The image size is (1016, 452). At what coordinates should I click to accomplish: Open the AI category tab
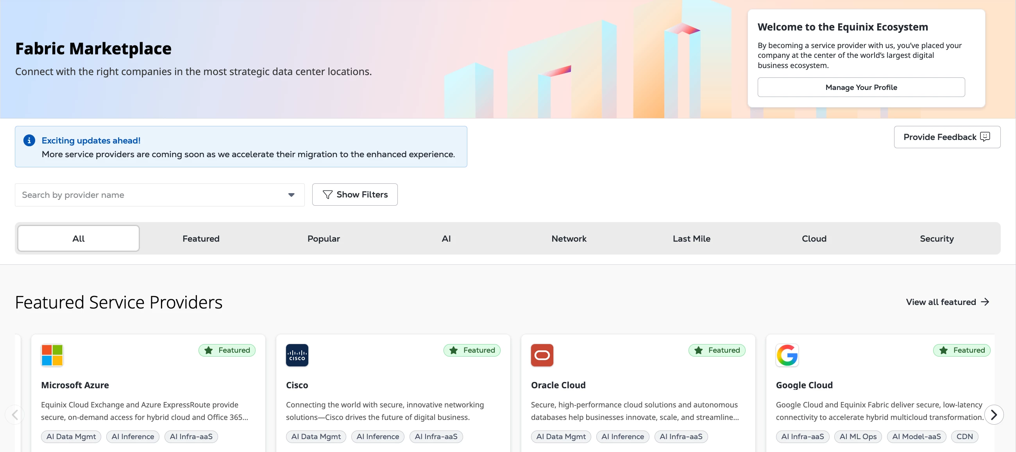tap(446, 239)
